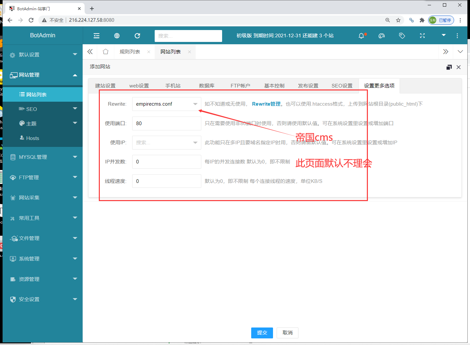470x345 pixels.
Task: Open the 建站设置 tab
Action: (x=105, y=86)
